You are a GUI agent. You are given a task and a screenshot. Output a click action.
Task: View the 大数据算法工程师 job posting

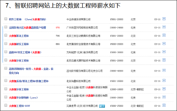point(19,36)
